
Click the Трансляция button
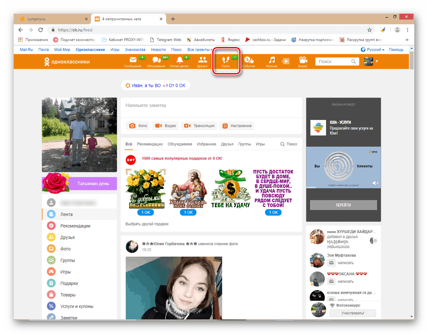click(199, 126)
